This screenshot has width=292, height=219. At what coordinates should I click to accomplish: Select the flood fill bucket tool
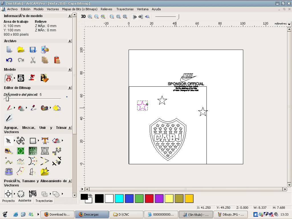[x=21, y=108]
